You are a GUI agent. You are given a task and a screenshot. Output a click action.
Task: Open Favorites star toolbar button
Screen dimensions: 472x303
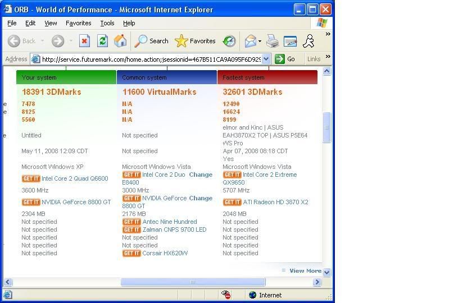tap(195, 41)
